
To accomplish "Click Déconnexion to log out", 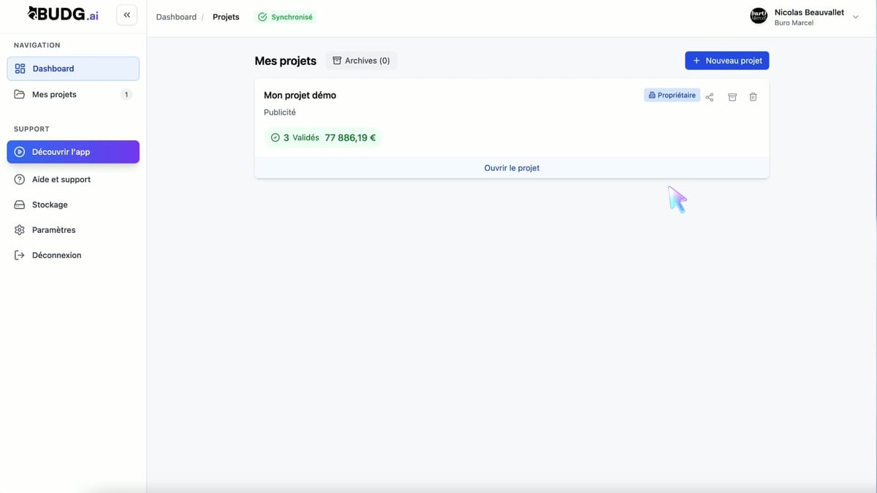I will [56, 256].
